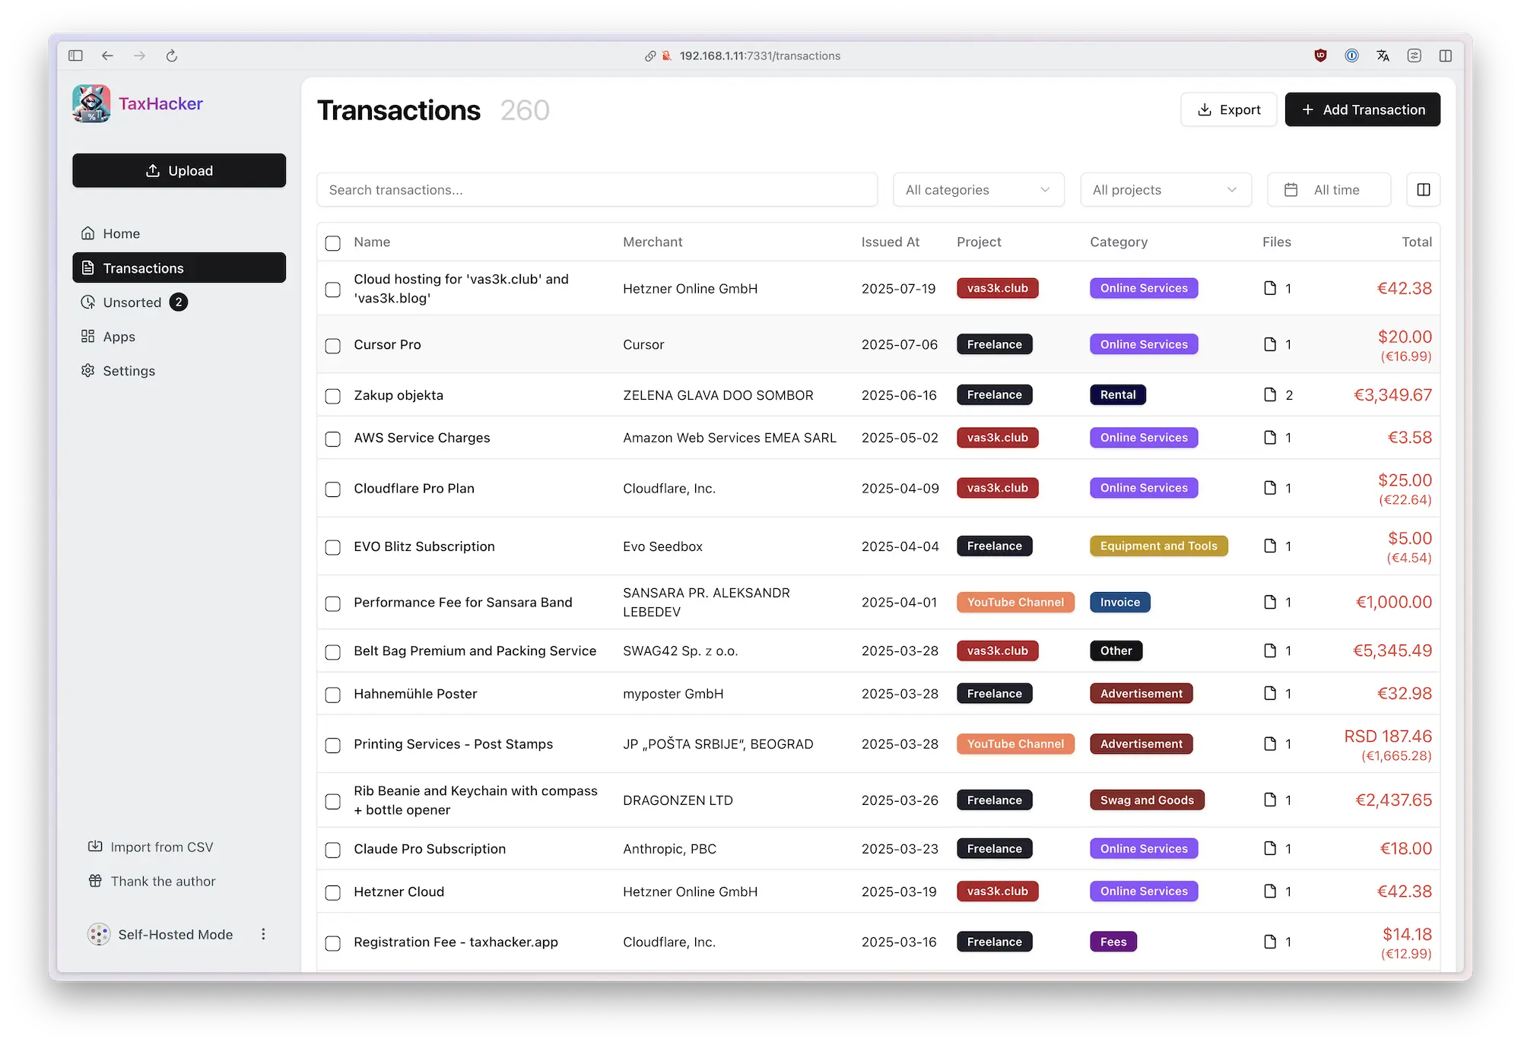This screenshot has height=1045, width=1521.
Task: Click the column layout toggle next to filters
Action: pos(1422,190)
